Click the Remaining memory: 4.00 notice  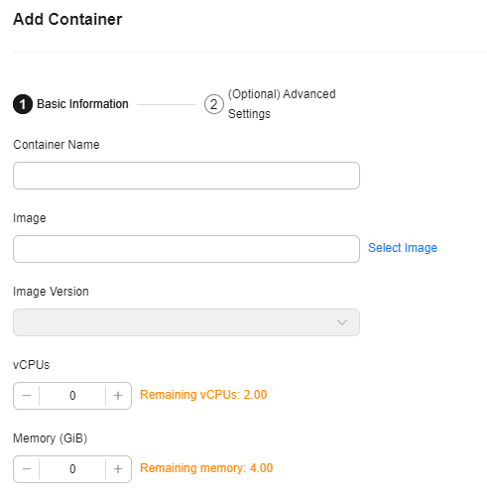click(x=206, y=468)
